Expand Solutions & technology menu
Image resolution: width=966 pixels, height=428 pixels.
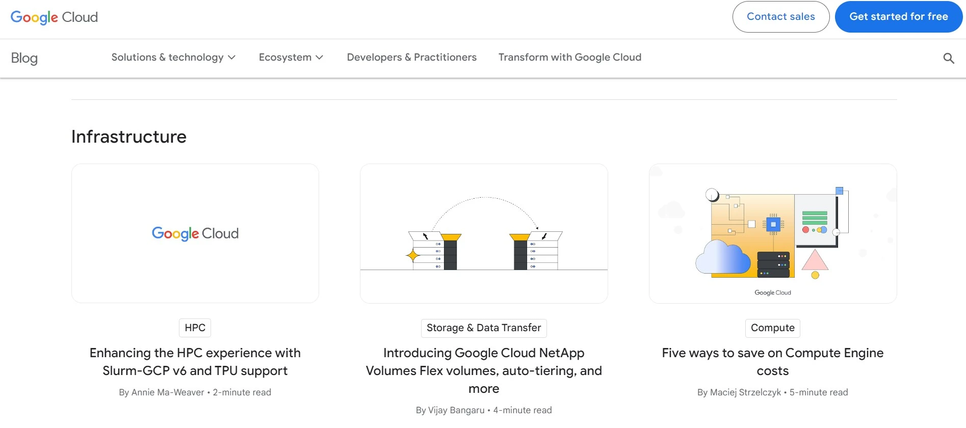(173, 58)
